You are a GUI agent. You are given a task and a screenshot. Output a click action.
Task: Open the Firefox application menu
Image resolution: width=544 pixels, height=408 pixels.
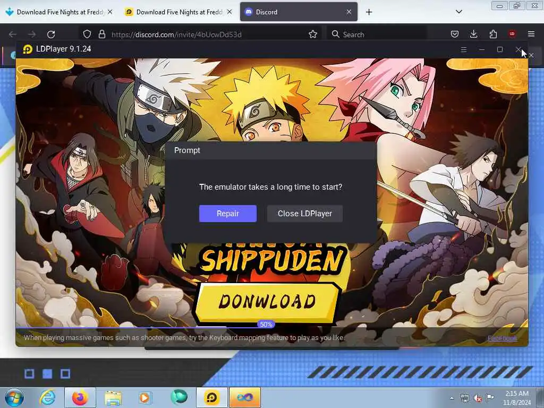tap(531, 34)
